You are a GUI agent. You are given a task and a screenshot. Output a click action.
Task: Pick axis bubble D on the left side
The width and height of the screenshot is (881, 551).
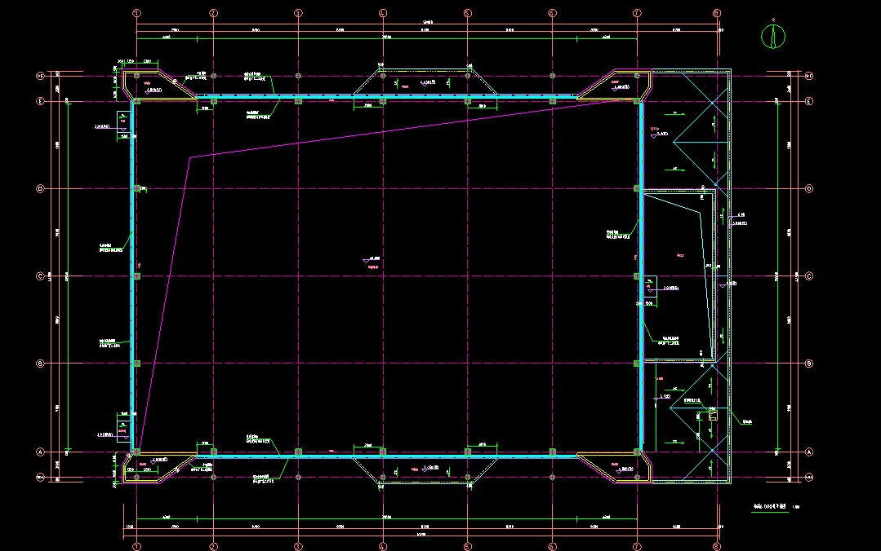click(x=39, y=189)
